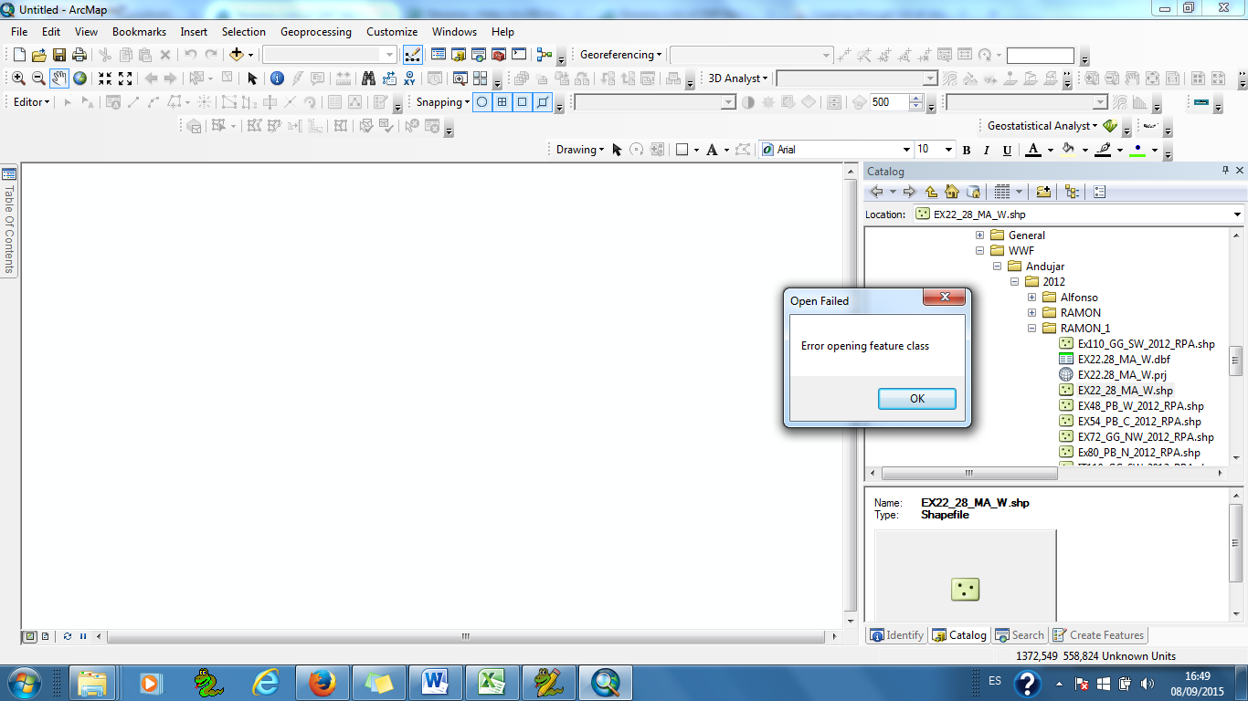
Task: Toggle Italic text formatting
Action: 987,150
